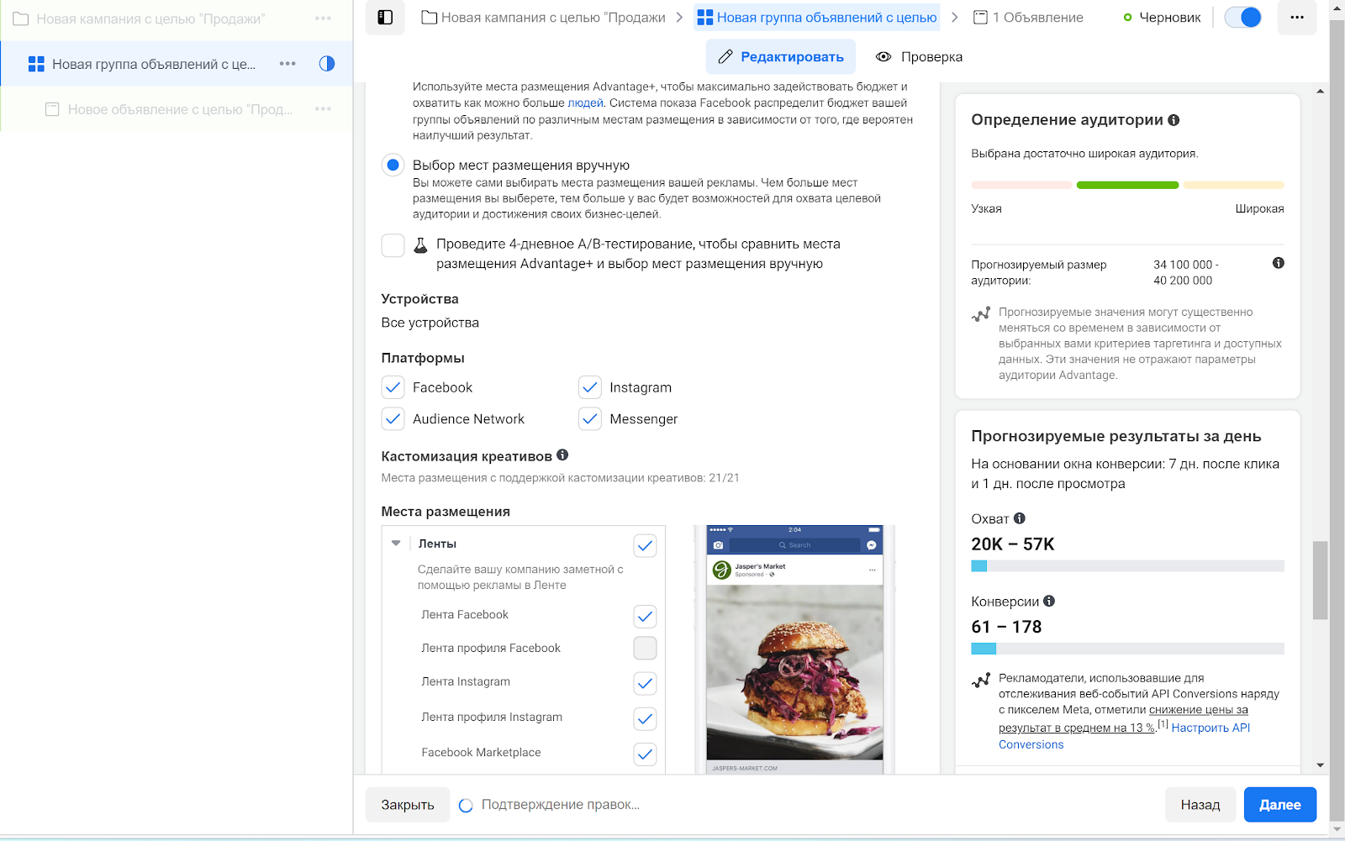The width and height of the screenshot is (1345, 841).
Task: Toggle the sidebar panel icon
Action: click(x=385, y=18)
